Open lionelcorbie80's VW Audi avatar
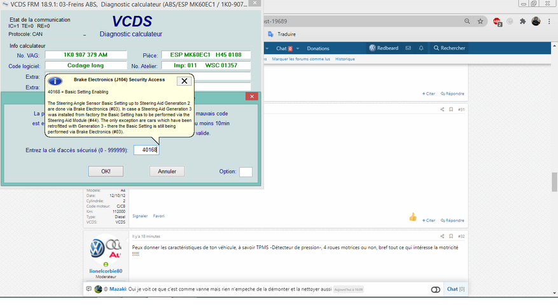The width and height of the screenshot is (558, 305). point(106,248)
